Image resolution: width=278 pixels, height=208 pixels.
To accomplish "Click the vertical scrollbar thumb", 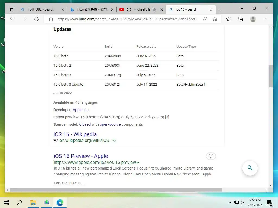I will (x=271, y=76).
